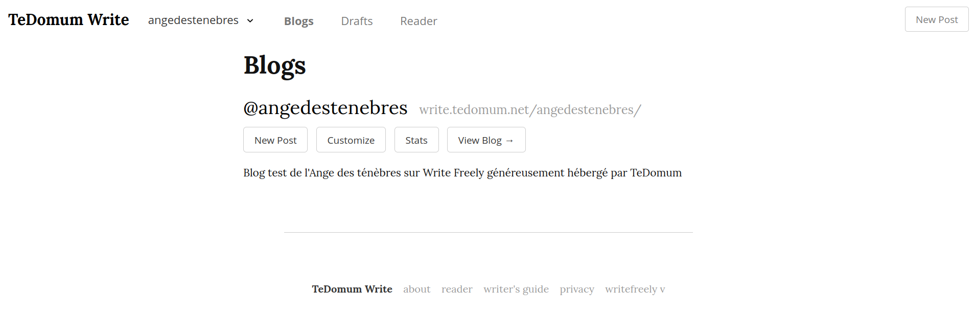Open the Reader tab in navigation
The image size is (975, 312).
(419, 21)
